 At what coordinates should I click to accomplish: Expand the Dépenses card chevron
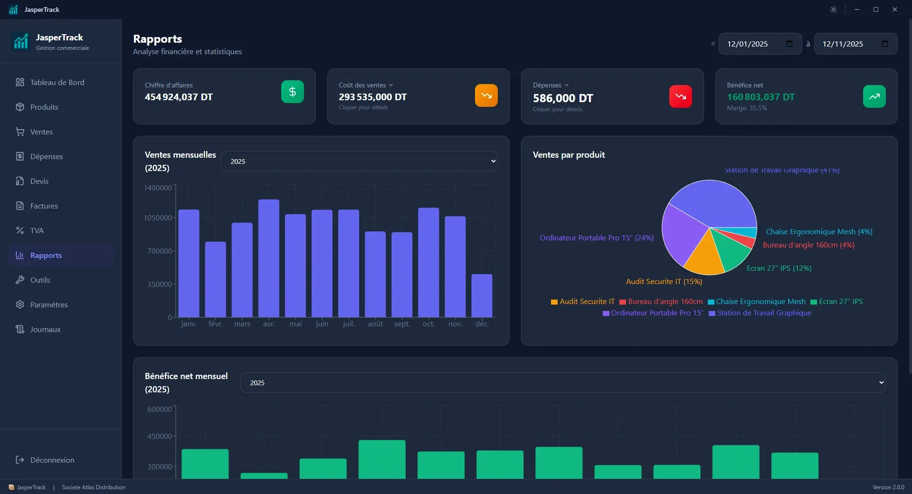click(x=567, y=85)
